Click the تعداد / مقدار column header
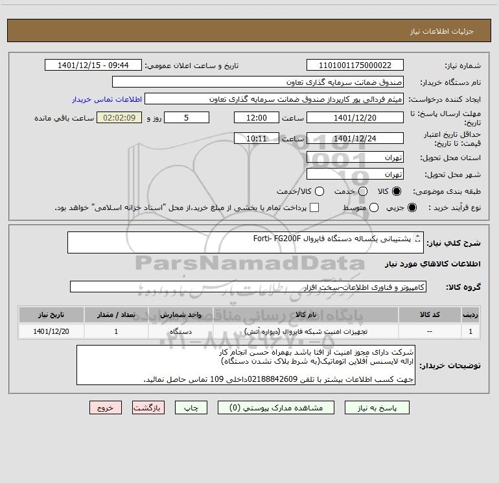 coord(116,314)
